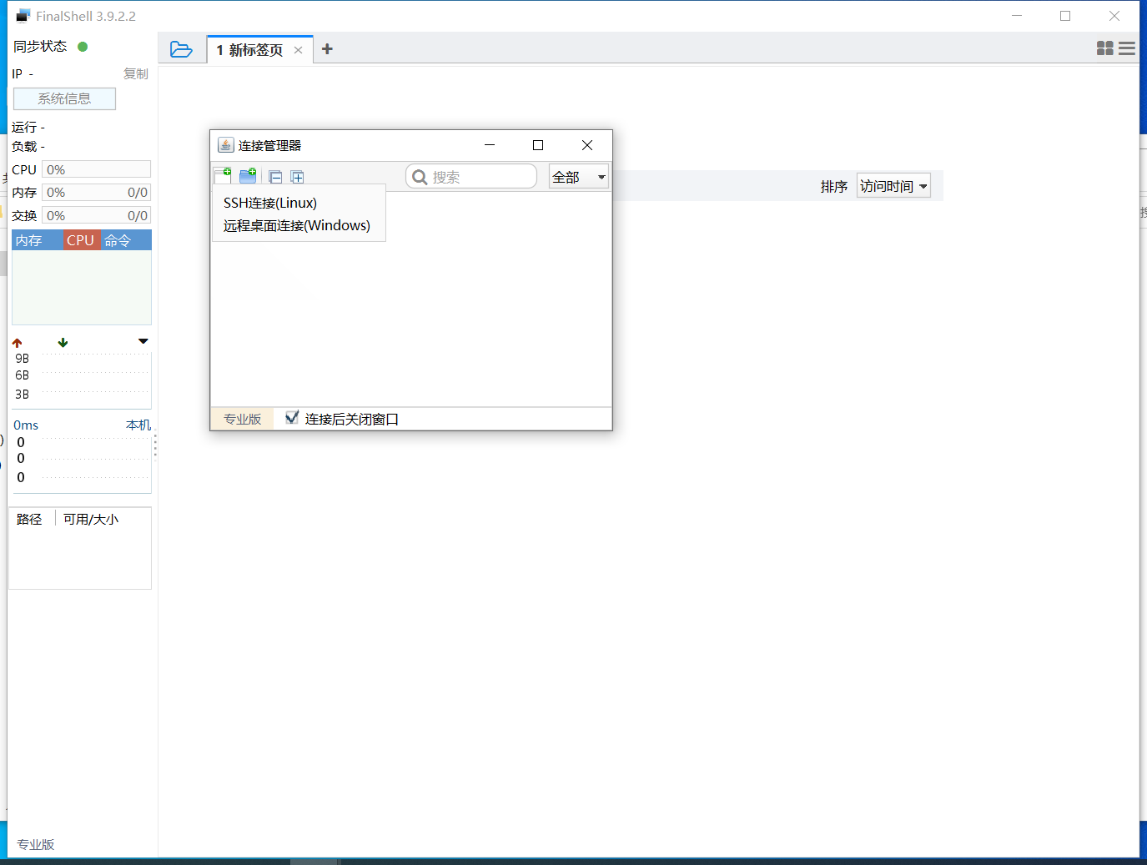
Task: Switch connection list to grid view
Action: (1104, 48)
